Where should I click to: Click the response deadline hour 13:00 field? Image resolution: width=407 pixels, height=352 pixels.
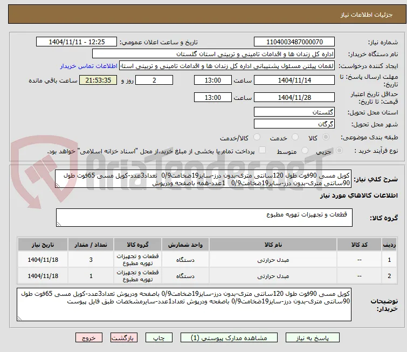pos(212,80)
